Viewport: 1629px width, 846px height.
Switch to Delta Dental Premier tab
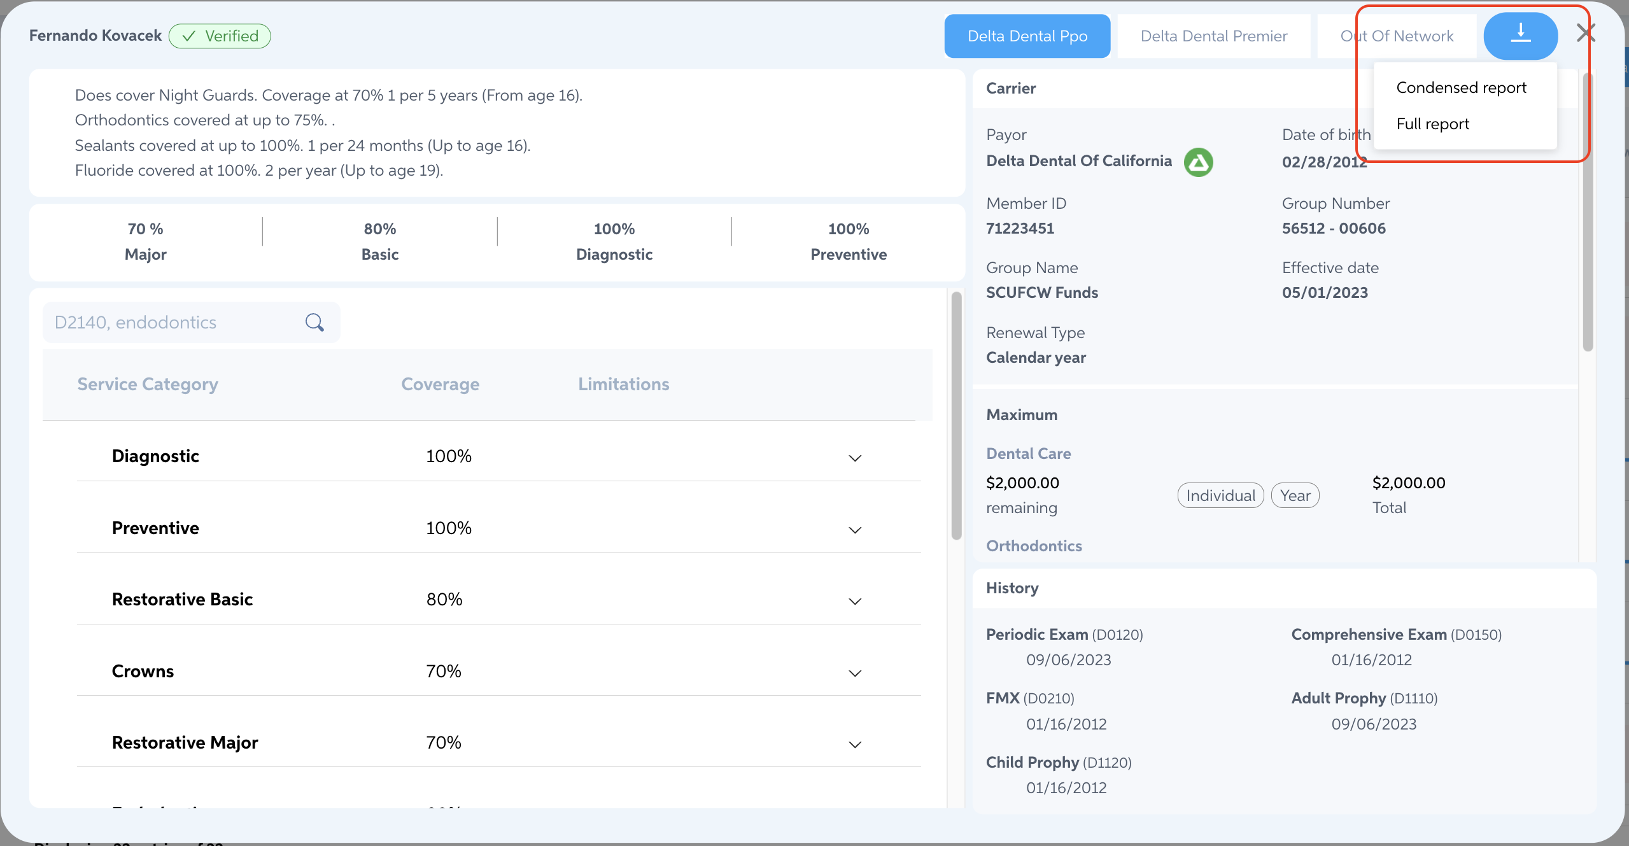pos(1213,36)
